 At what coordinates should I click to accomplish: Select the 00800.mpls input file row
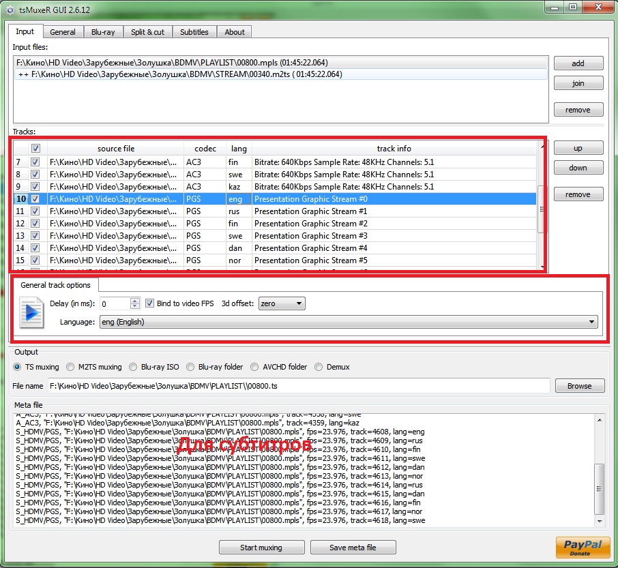281,62
